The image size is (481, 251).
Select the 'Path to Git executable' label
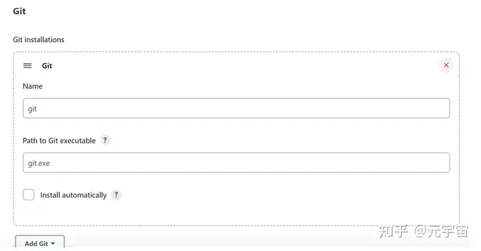coord(59,141)
